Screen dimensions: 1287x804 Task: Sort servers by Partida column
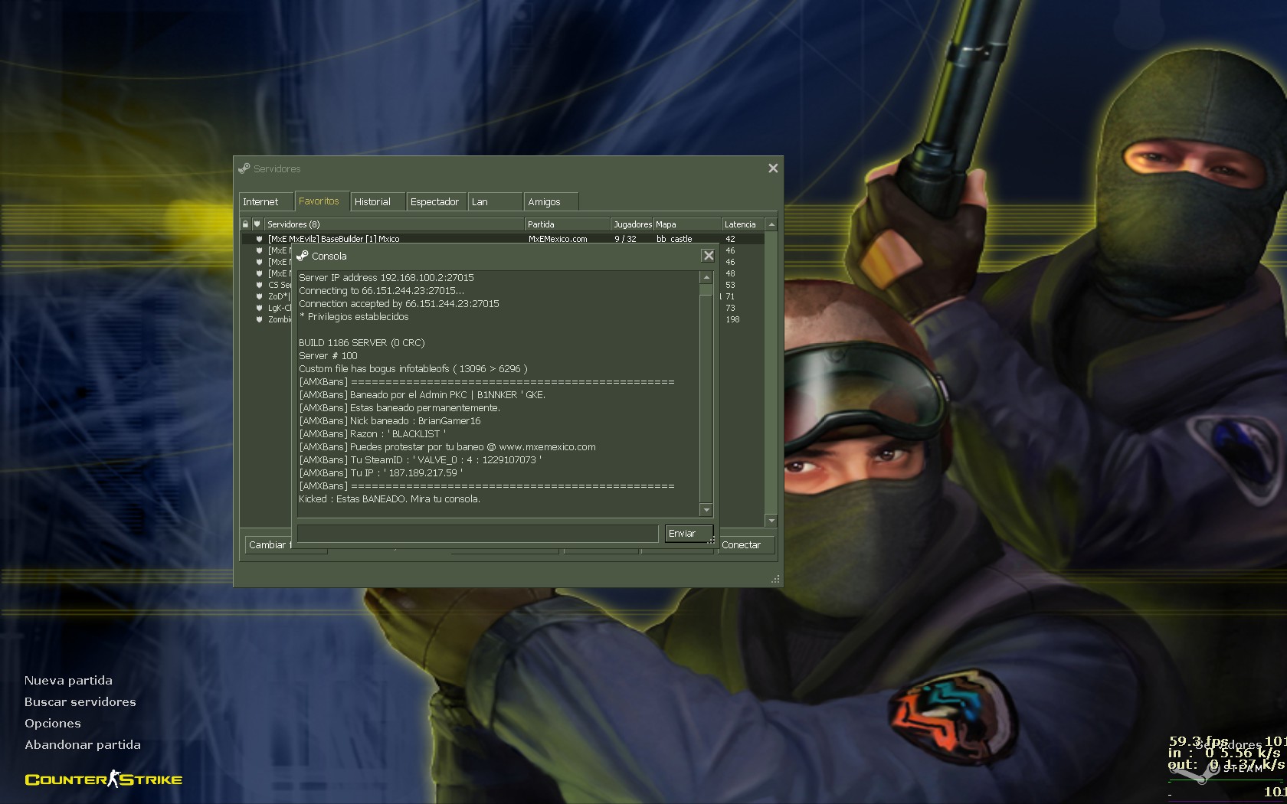(568, 224)
